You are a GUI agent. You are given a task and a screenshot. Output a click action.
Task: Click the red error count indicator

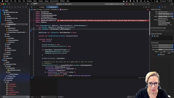pos(127,4)
